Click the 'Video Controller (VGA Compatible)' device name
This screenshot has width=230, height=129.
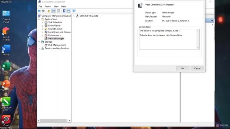160,5
